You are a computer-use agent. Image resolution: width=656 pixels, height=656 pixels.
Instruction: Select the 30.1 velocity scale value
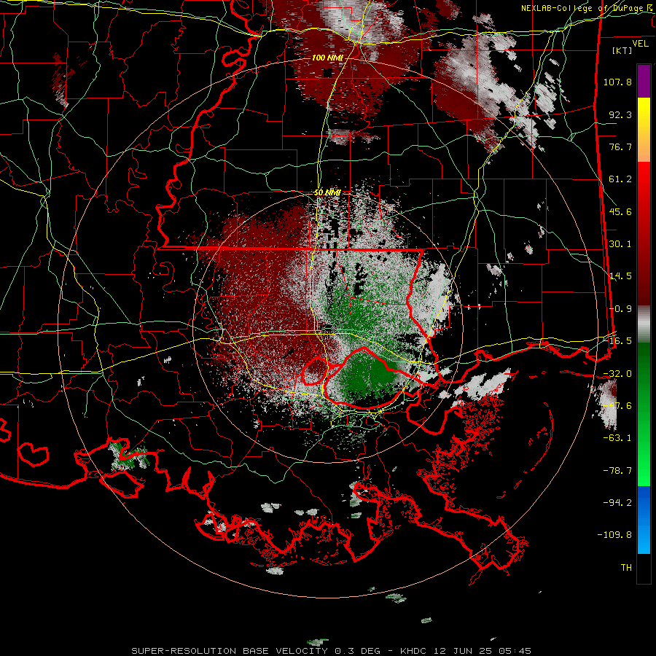point(620,244)
